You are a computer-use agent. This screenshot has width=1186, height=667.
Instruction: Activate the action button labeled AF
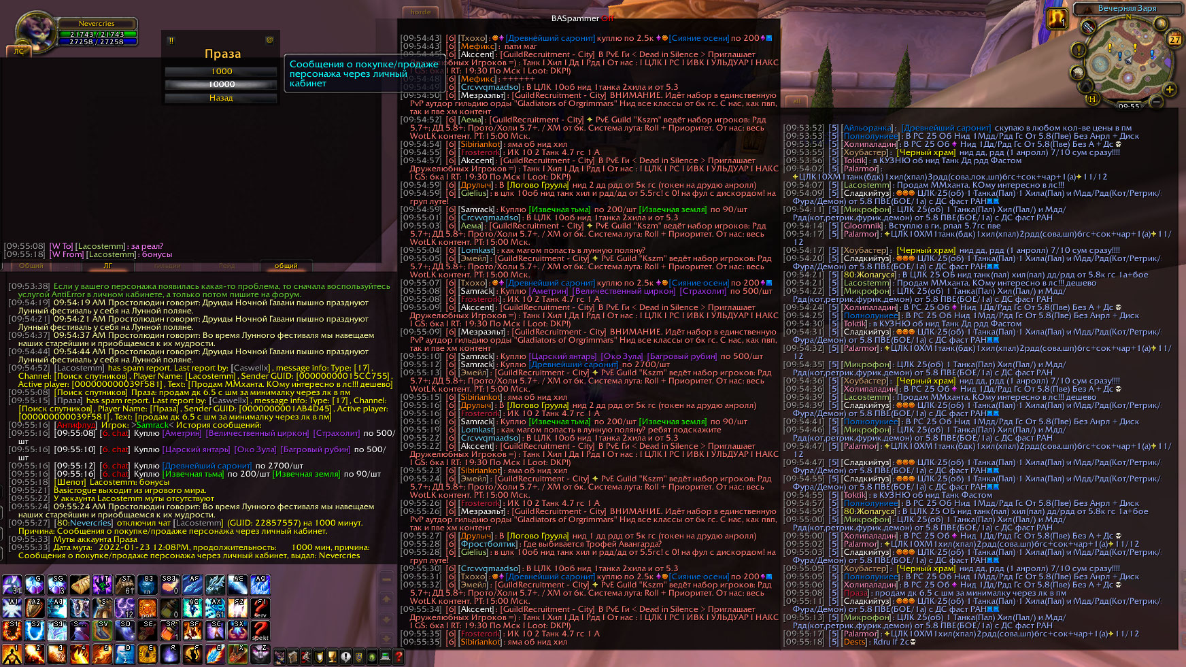point(192,585)
